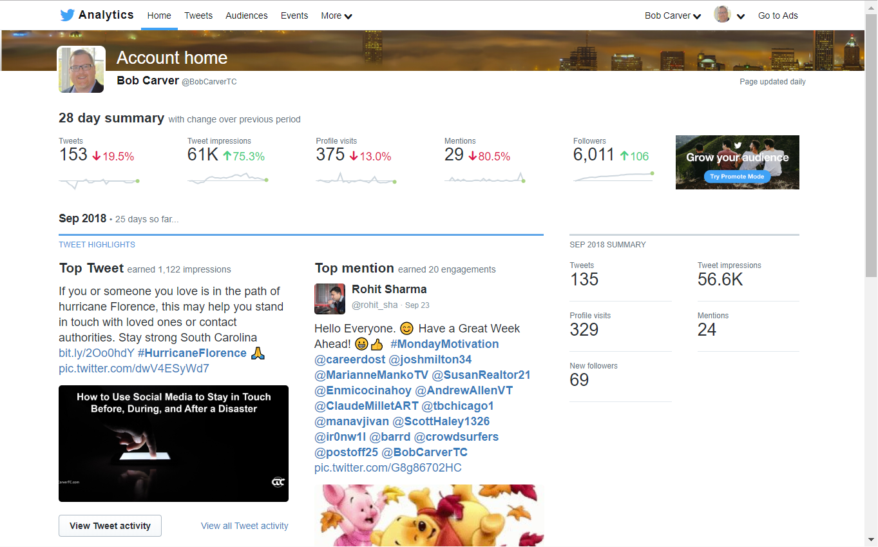Screen dimensions: 878x547
Task: Click the @Enmicocinahoy mention
Action: [x=363, y=390]
